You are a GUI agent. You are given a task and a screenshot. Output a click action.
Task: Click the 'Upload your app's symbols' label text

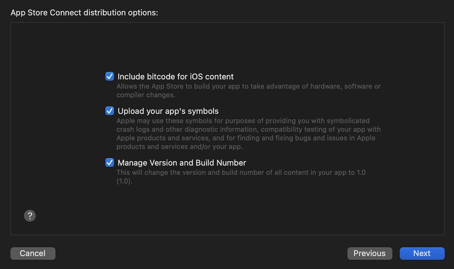click(168, 111)
